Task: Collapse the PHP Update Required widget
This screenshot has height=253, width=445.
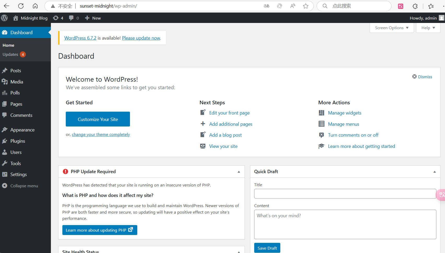Action: coord(239,172)
